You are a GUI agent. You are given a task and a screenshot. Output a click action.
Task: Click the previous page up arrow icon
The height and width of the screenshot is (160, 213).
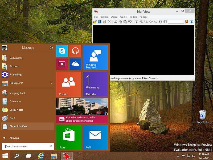(160, 22)
